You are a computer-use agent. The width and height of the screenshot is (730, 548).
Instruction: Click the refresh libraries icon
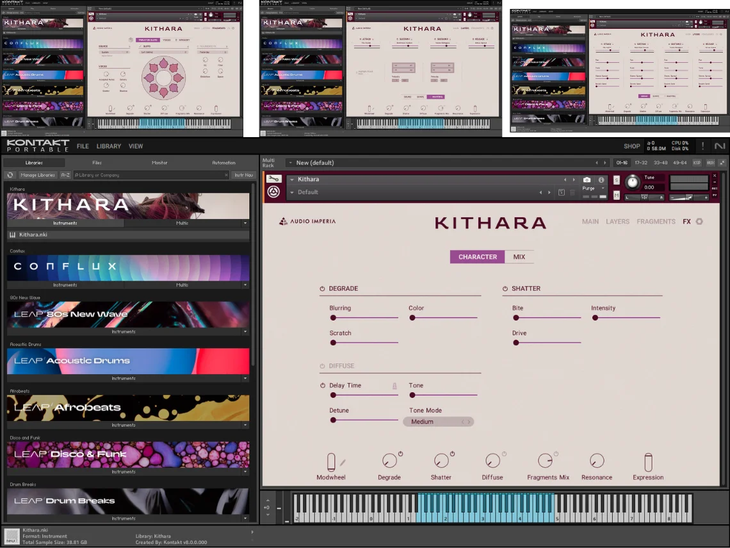click(10, 175)
